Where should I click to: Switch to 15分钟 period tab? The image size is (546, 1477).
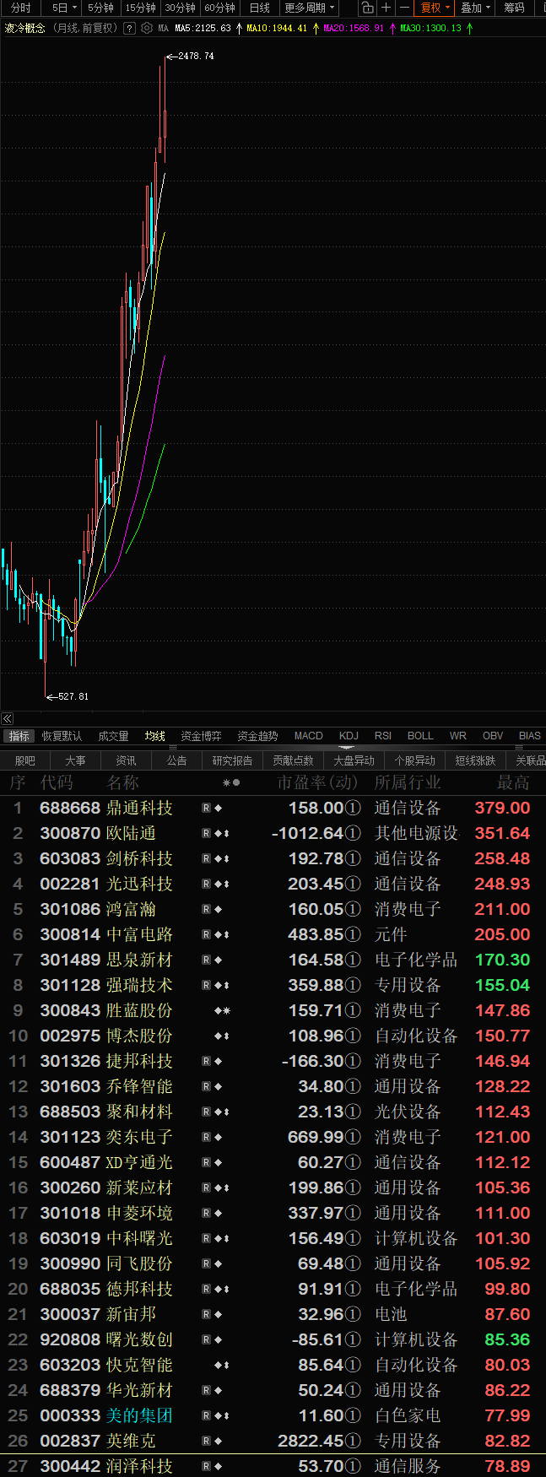(140, 8)
